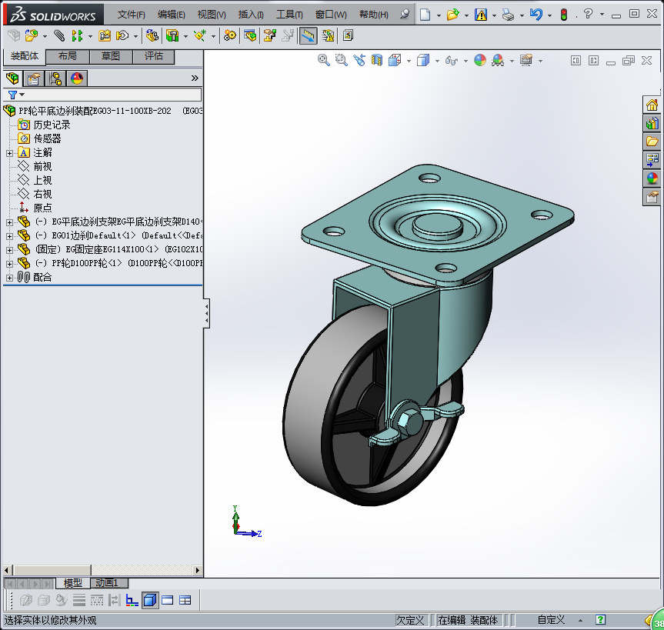664x630 pixels.
Task: Switch to DisplayManager color ball tab
Action: click(x=77, y=78)
